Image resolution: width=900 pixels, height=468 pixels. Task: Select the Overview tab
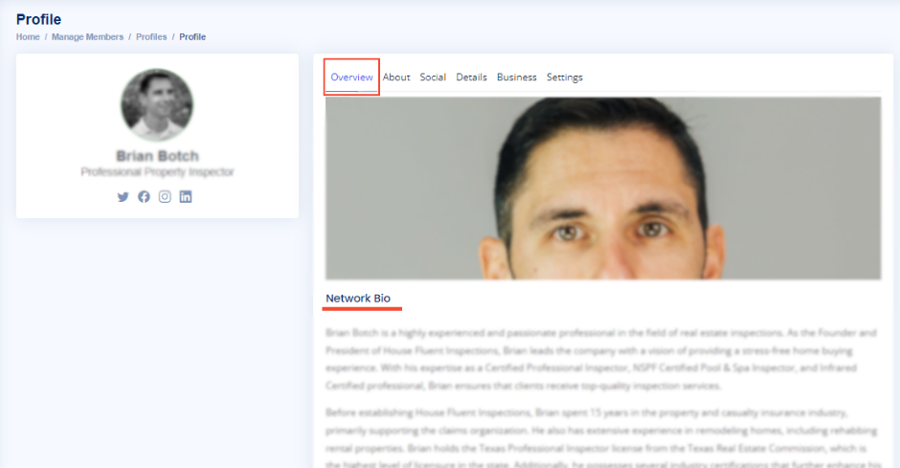pos(351,78)
